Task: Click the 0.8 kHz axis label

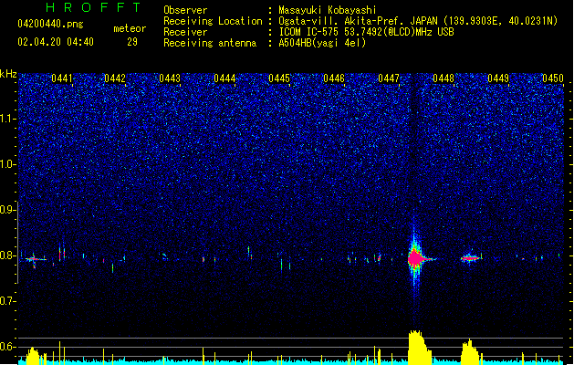Action: coord(7,255)
